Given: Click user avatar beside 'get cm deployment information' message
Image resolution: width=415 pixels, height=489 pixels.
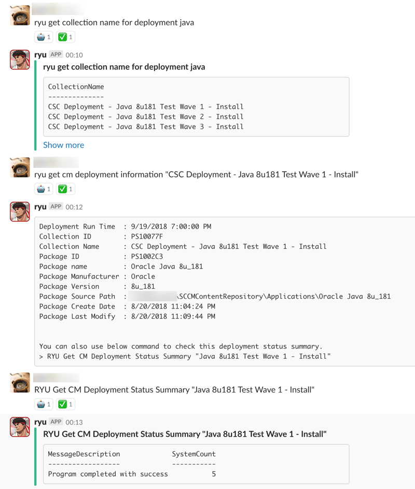Looking at the screenshot, I should click(x=20, y=167).
